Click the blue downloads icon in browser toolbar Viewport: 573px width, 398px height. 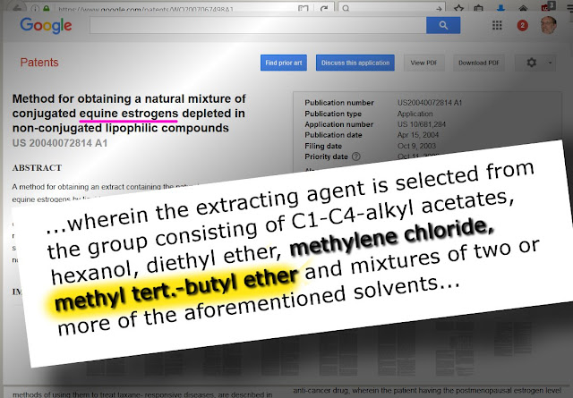(x=500, y=8)
